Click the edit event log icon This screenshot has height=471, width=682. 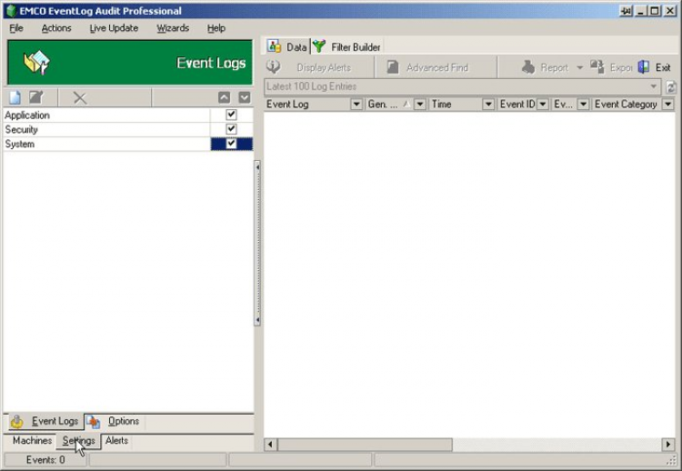click(x=36, y=97)
